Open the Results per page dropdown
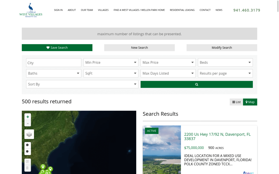 click(x=225, y=73)
